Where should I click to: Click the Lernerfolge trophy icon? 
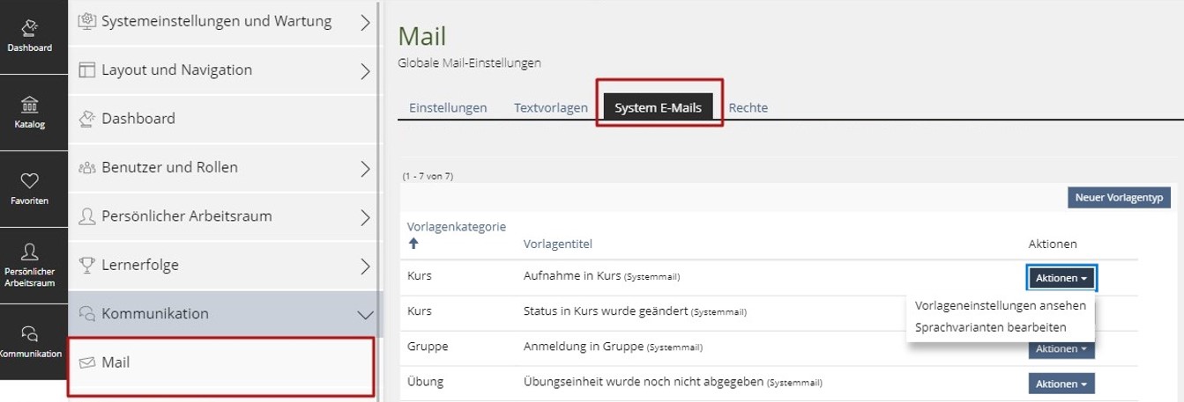[x=87, y=265]
